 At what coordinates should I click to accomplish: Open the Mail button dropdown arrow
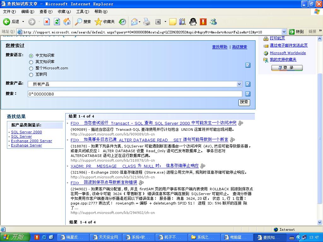(x=140, y=22)
